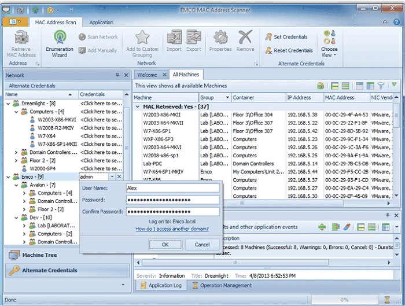Image resolution: width=405 pixels, height=306 pixels.
Task: Click the progress bar in status bar
Action: coord(344,300)
